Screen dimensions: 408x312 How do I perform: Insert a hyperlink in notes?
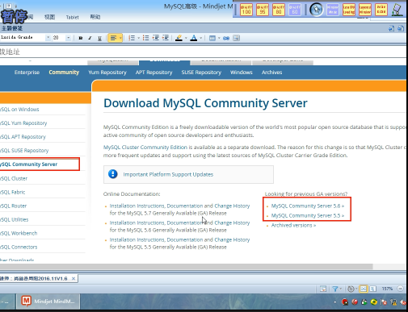tap(226, 38)
